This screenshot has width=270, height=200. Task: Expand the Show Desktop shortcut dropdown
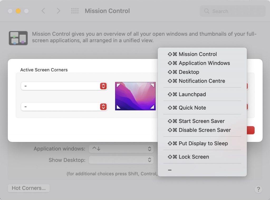click(x=121, y=160)
